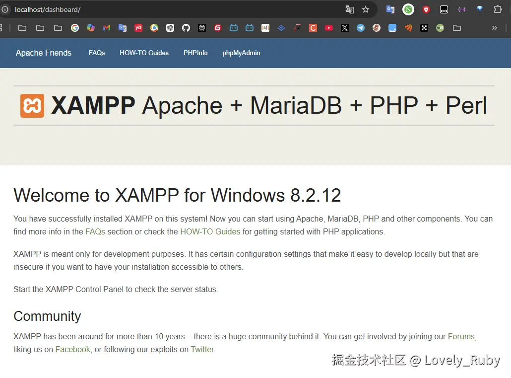Viewport: 511px width, 378px height.
Task: Open the Twitter link under Community
Action: click(x=202, y=350)
